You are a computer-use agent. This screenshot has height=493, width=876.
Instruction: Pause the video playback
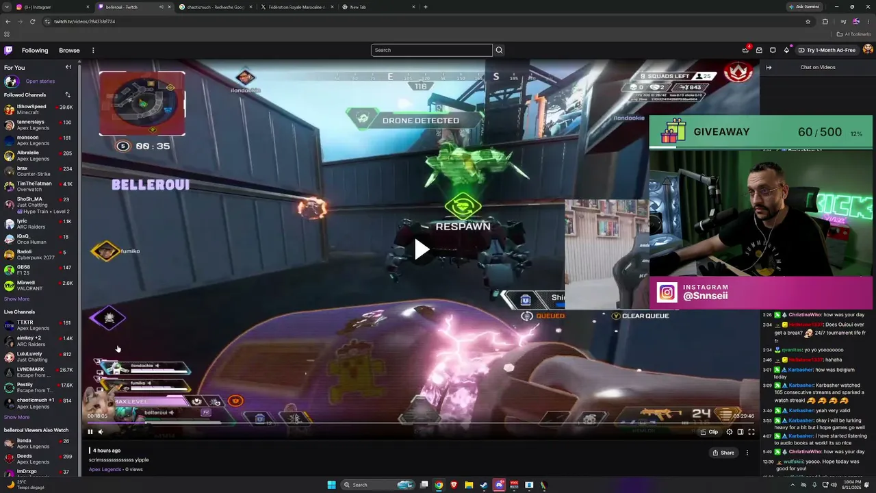tap(90, 432)
